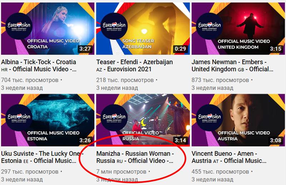Click the Vincent Bueno - Amen title

(x=229, y=157)
